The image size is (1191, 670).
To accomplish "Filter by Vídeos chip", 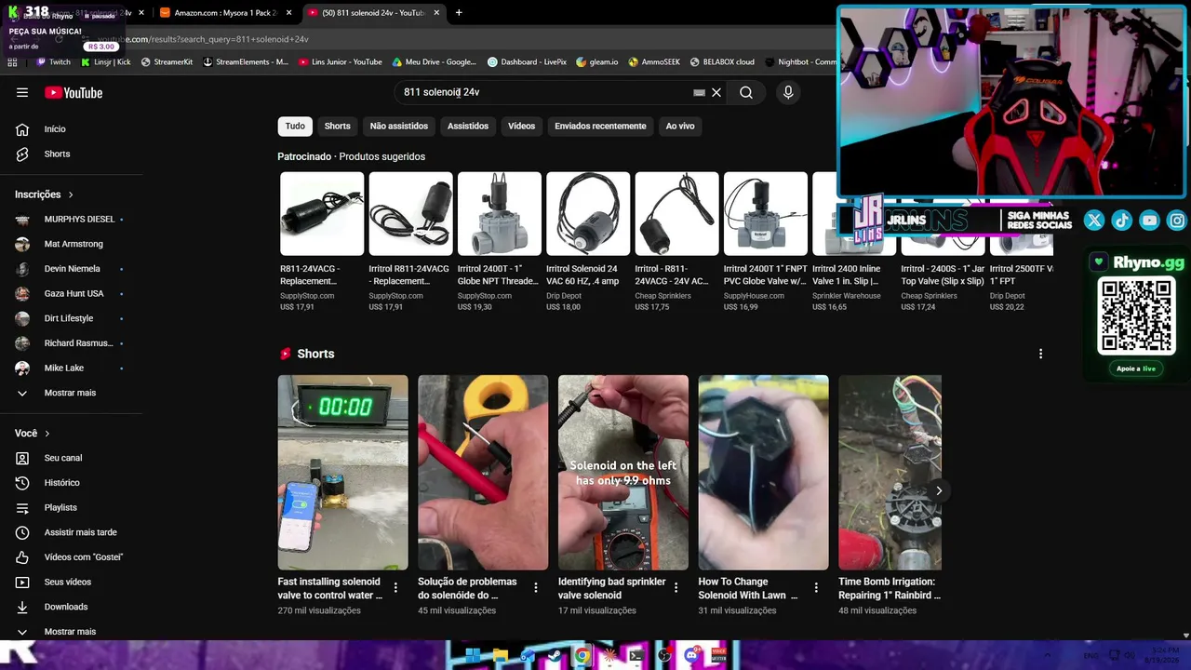I will click(521, 127).
